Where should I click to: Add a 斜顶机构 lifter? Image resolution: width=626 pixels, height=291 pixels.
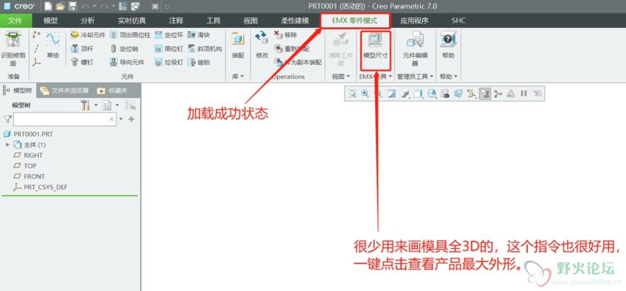[205, 49]
